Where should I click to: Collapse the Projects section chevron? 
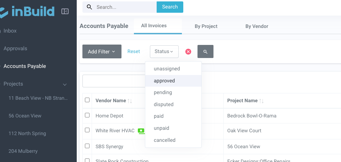65,84
